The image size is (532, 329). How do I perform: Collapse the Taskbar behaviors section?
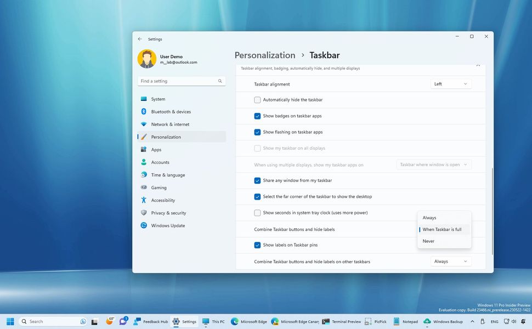478,64
